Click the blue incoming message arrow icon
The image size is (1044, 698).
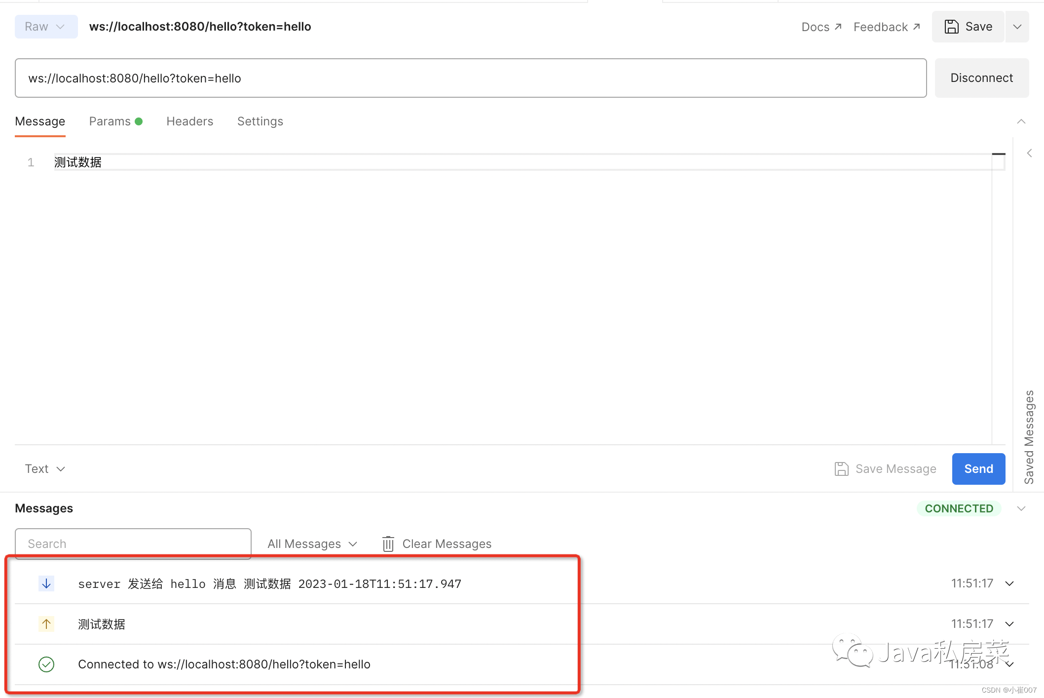(x=46, y=583)
